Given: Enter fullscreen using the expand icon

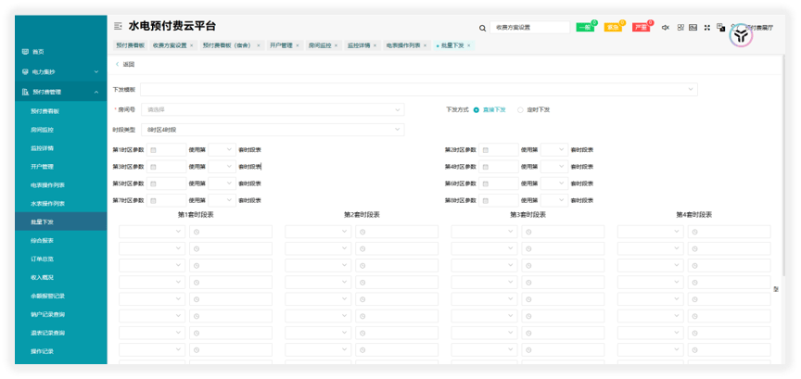Looking at the screenshot, I should tap(707, 28).
